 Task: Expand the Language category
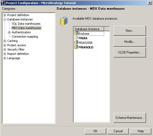(5, 58)
